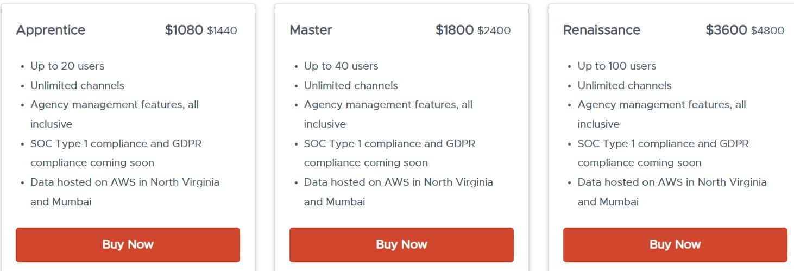This screenshot has height=271, width=794.
Task: Click "Unlimited channels" in the Renaissance card
Action: [x=625, y=86]
